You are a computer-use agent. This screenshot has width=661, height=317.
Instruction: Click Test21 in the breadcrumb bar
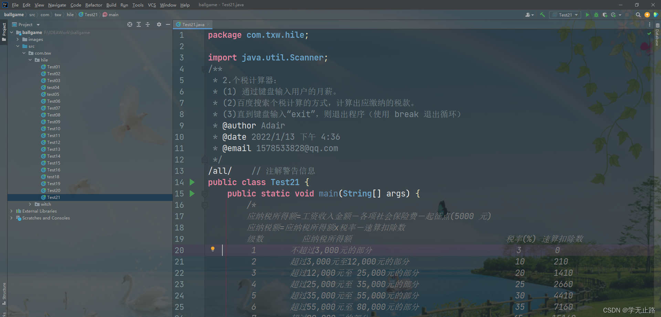coord(88,15)
